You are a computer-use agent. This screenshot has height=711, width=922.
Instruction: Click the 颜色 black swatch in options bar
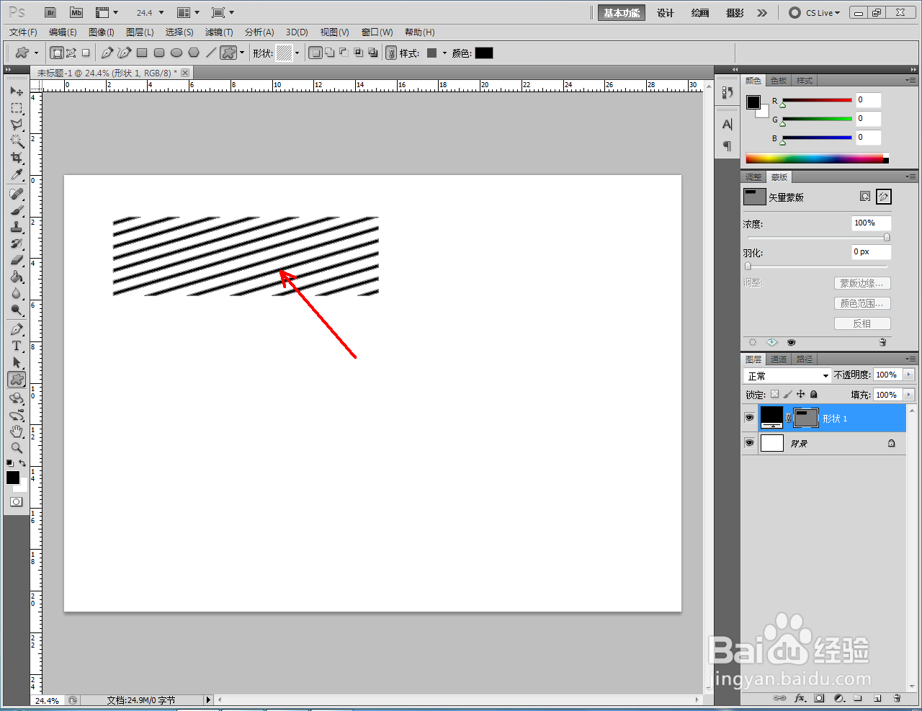(x=484, y=53)
